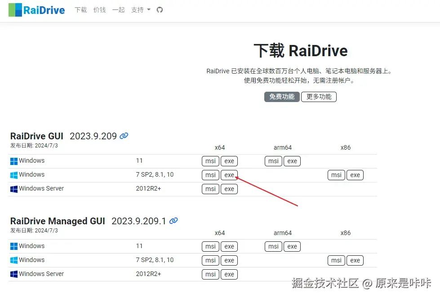440x298 pixels.
Task: Click x64 column header in RaiDrive GUI table
Action: [x=220, y=147]
